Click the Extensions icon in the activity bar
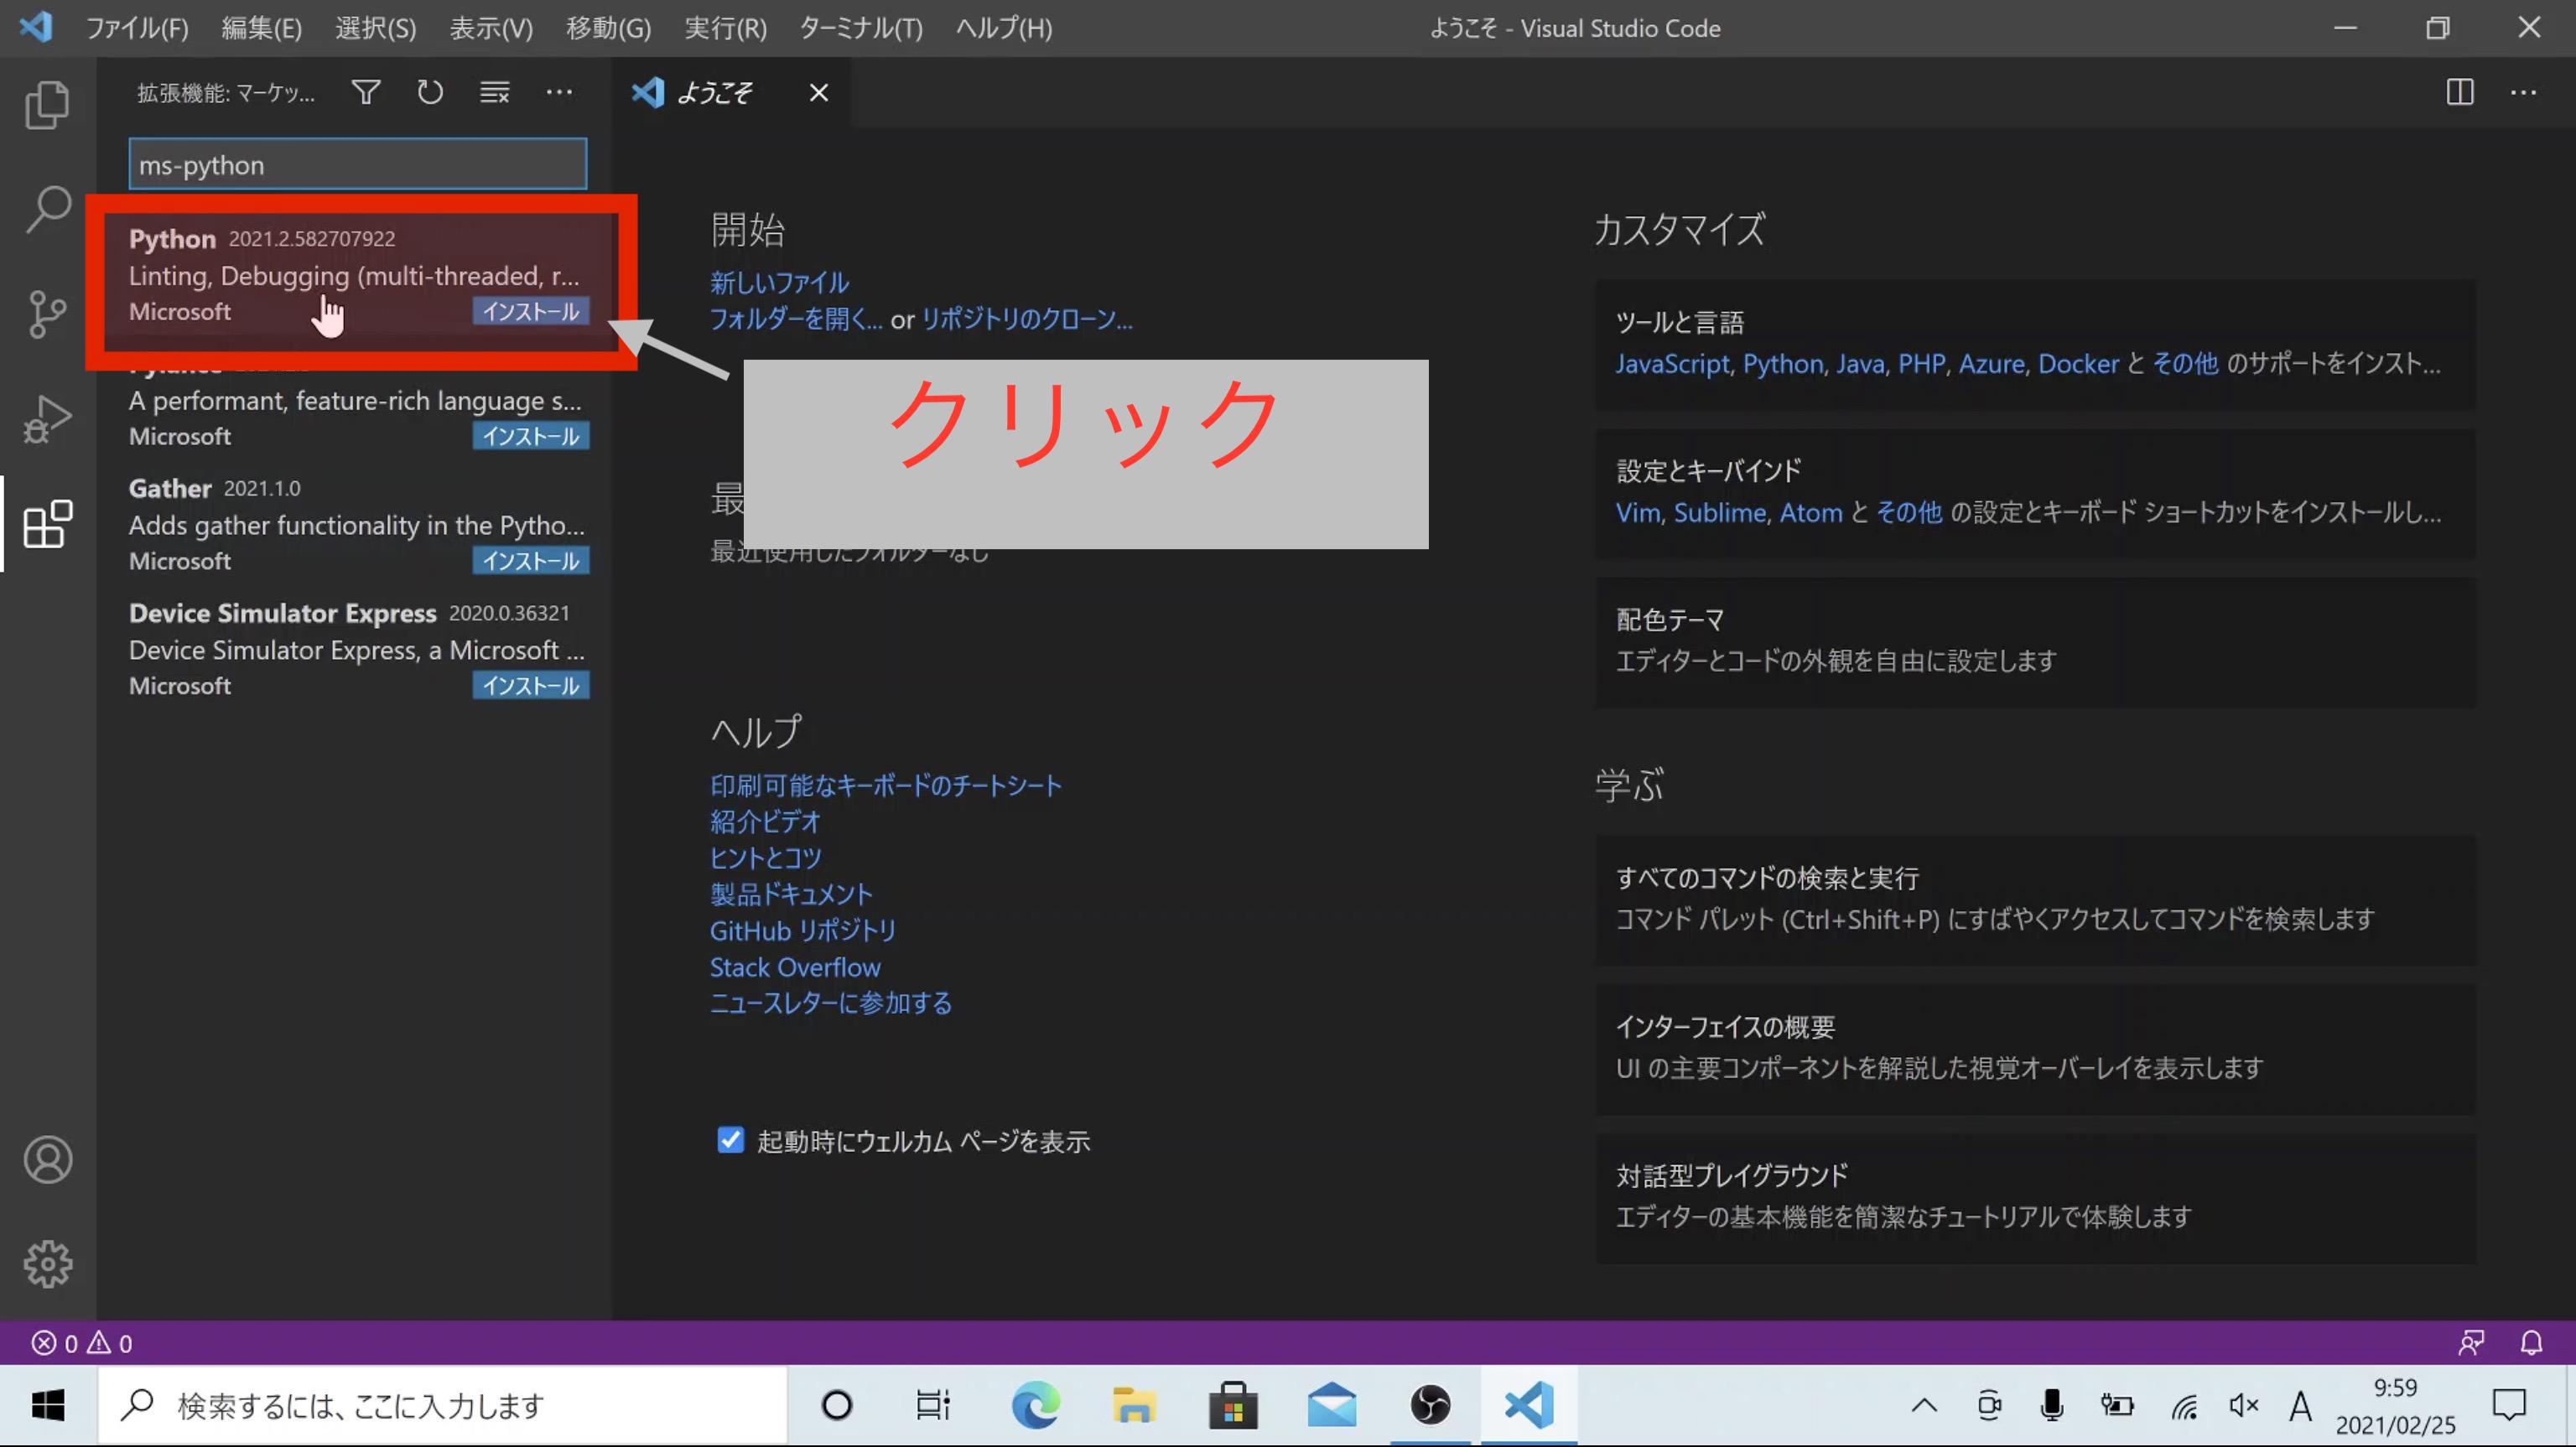Viewport: 2576px width, 1447px height. 47,524
